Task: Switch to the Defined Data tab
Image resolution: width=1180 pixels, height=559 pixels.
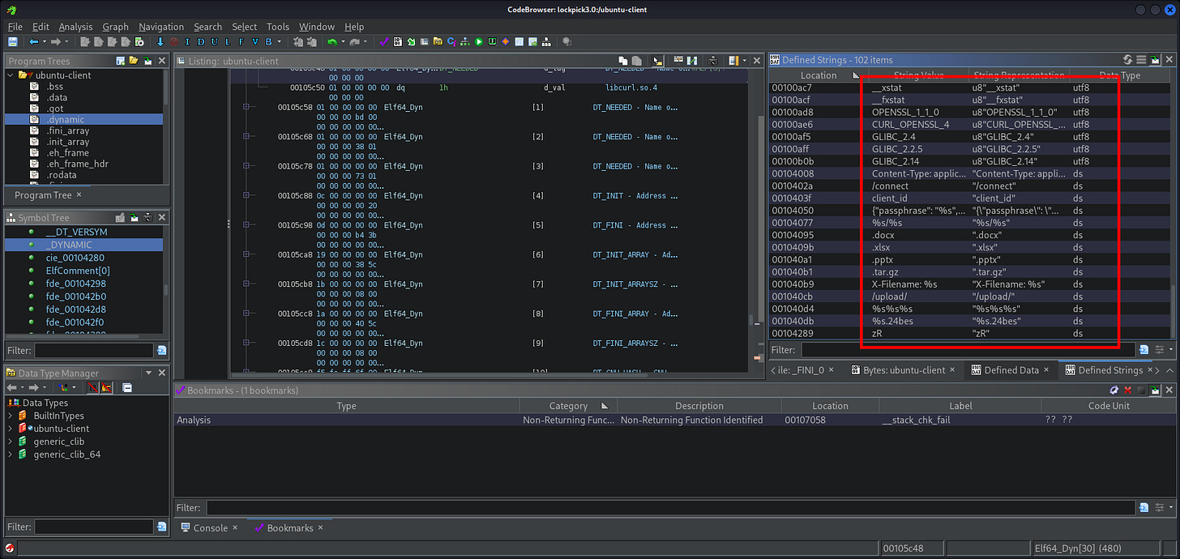Action: (1011, 370)
